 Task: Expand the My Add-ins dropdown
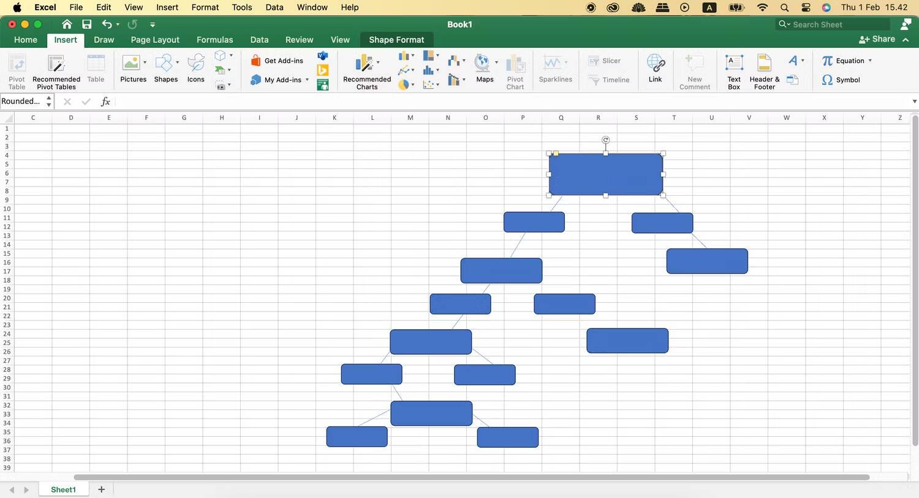click(x=308, y=80)
